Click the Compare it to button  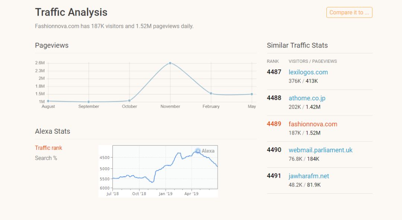click(x=349, y=12)
